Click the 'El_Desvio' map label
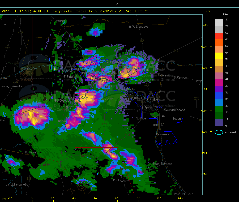239x202 pixels. [62, 101]
